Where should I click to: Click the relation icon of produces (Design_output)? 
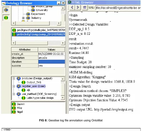pyautogui.click(x=19, y=78)
